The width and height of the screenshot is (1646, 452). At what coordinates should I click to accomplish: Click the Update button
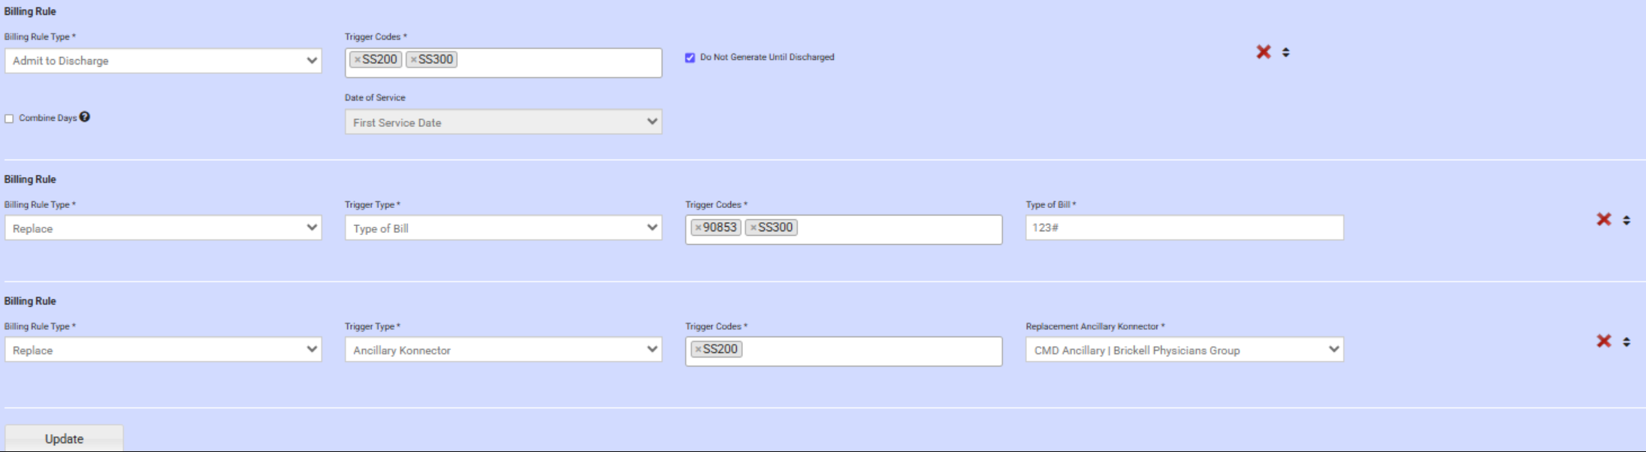64,438
